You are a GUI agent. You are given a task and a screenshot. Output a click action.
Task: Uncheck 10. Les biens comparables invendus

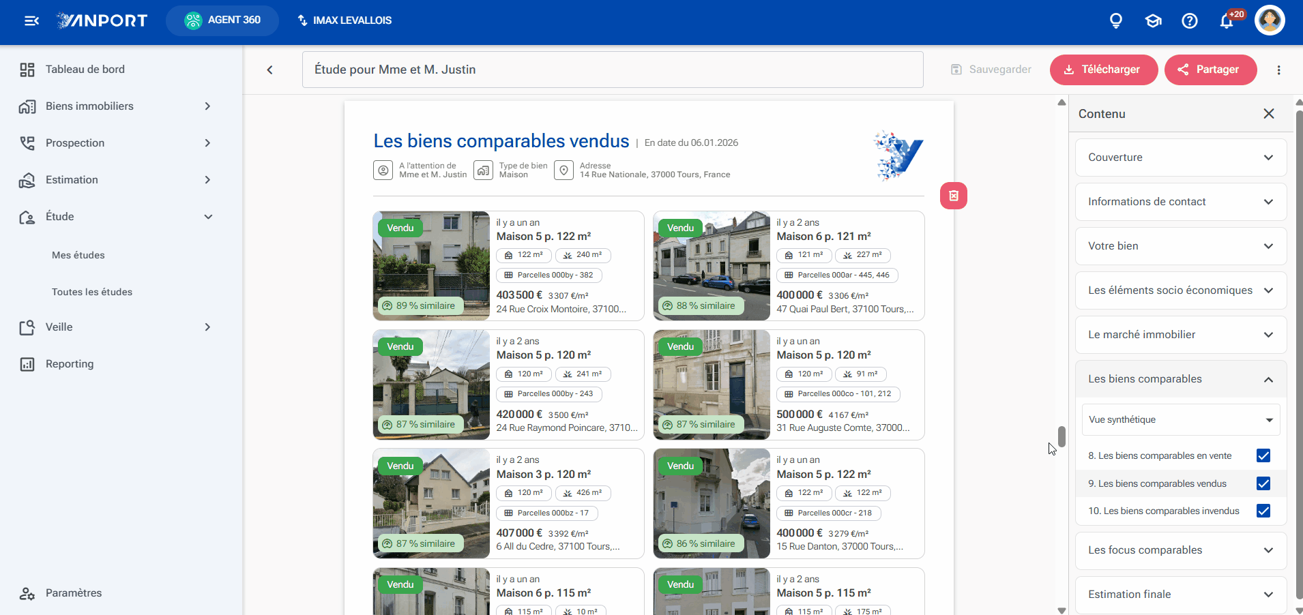1263,511
